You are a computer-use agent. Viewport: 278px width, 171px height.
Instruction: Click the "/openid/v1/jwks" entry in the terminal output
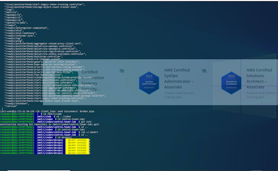pyautogui.click(x=16, y=23)
